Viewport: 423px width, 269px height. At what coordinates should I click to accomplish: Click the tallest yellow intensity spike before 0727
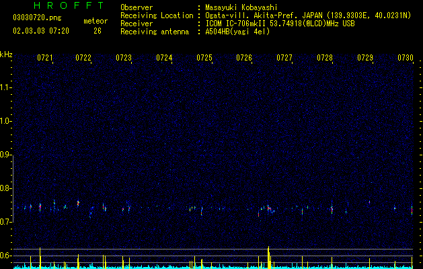click(x=269, y=258)
